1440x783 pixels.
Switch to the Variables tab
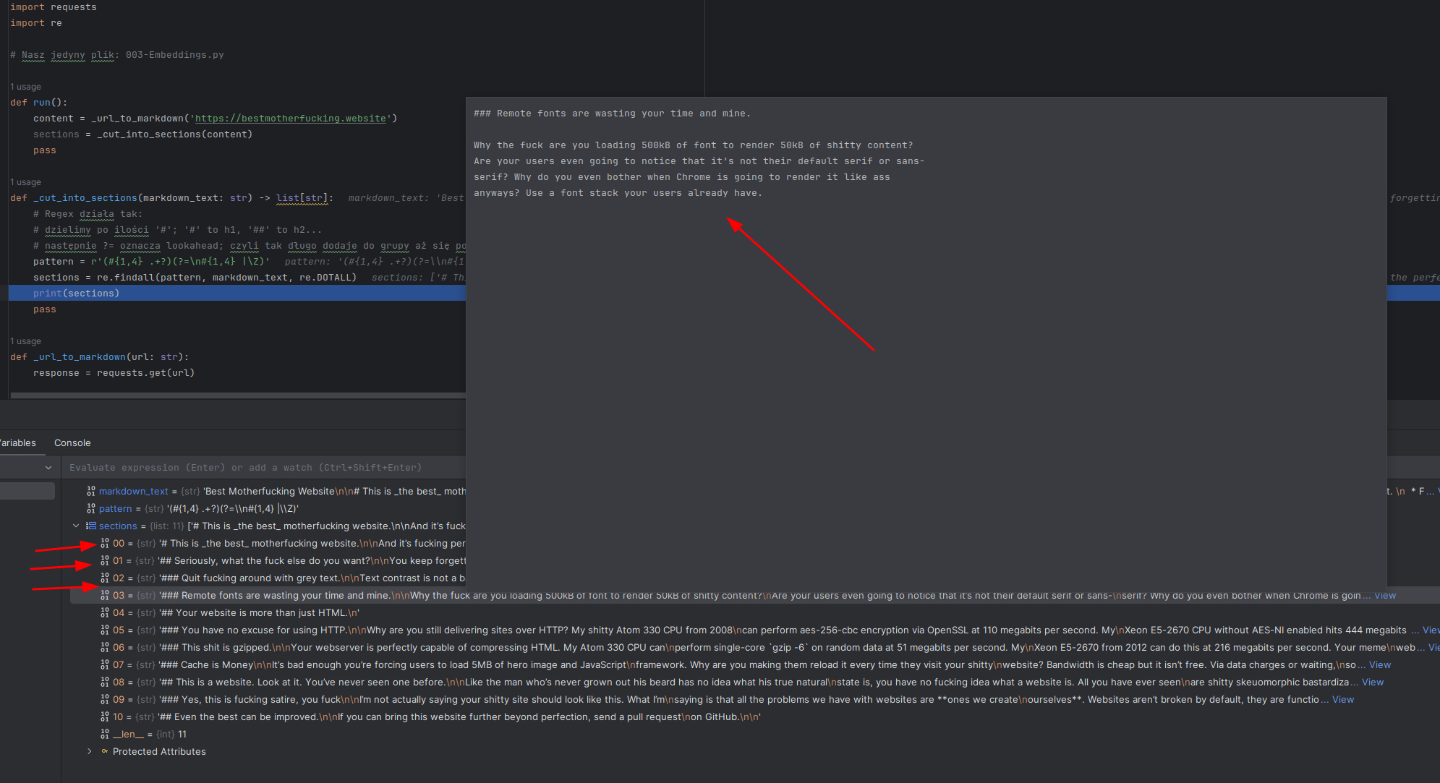(17, 442)
